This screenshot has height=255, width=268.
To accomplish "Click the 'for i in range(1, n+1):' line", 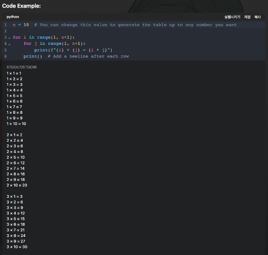I will tap(44, 37).
